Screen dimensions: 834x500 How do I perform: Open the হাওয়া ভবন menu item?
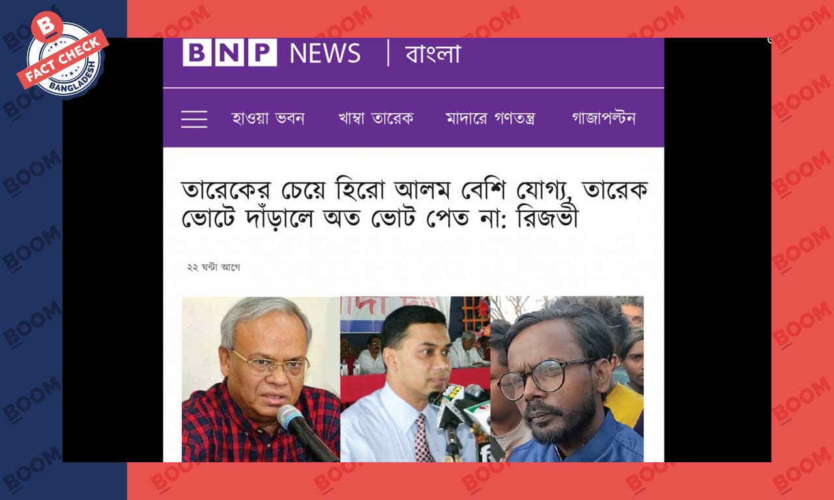click(268, 119)
